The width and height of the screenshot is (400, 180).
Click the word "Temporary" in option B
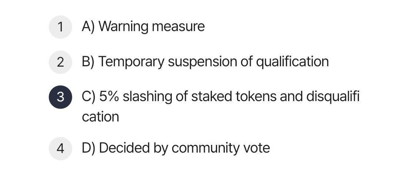click(x=131, y=62)
